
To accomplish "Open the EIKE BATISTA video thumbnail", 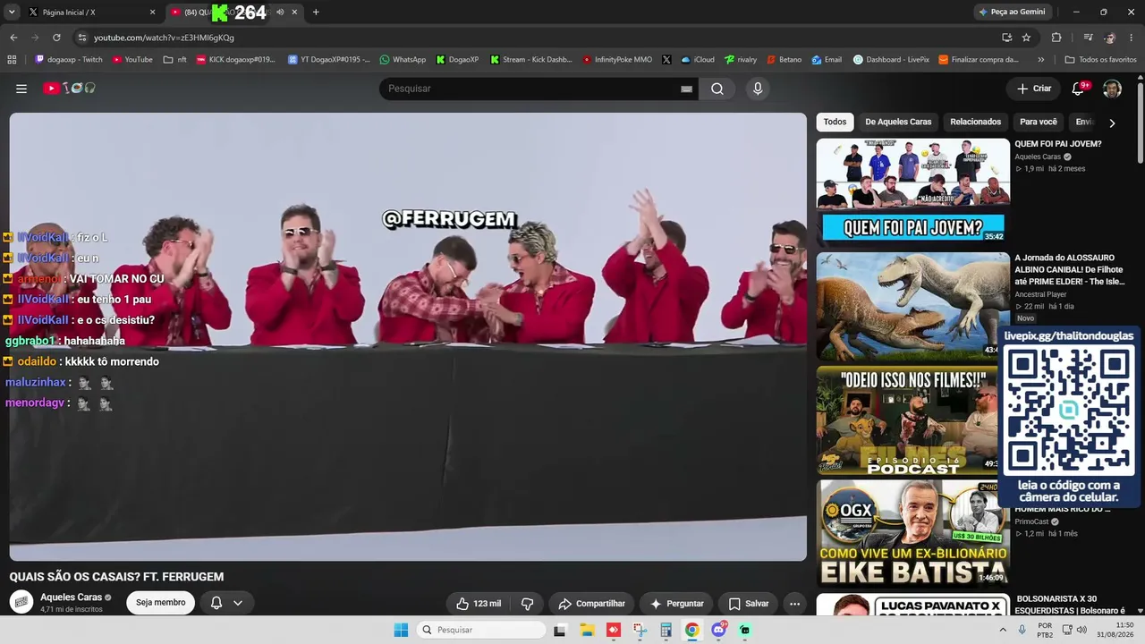I will point(912,532).
